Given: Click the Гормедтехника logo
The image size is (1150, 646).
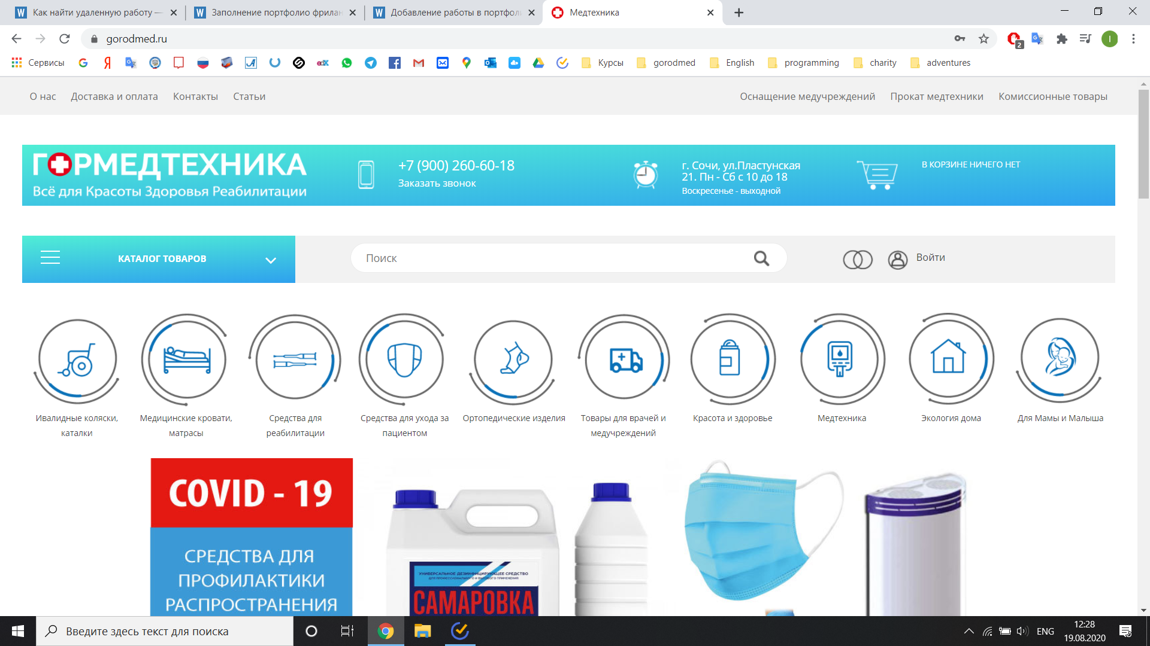Looking at the screenshot, I should (x=170, y=174).
